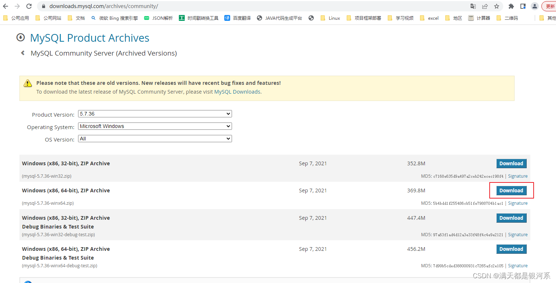Open Signature link for win32-debug-test.zip
556x283 pixels.
(x=518, y=235)
